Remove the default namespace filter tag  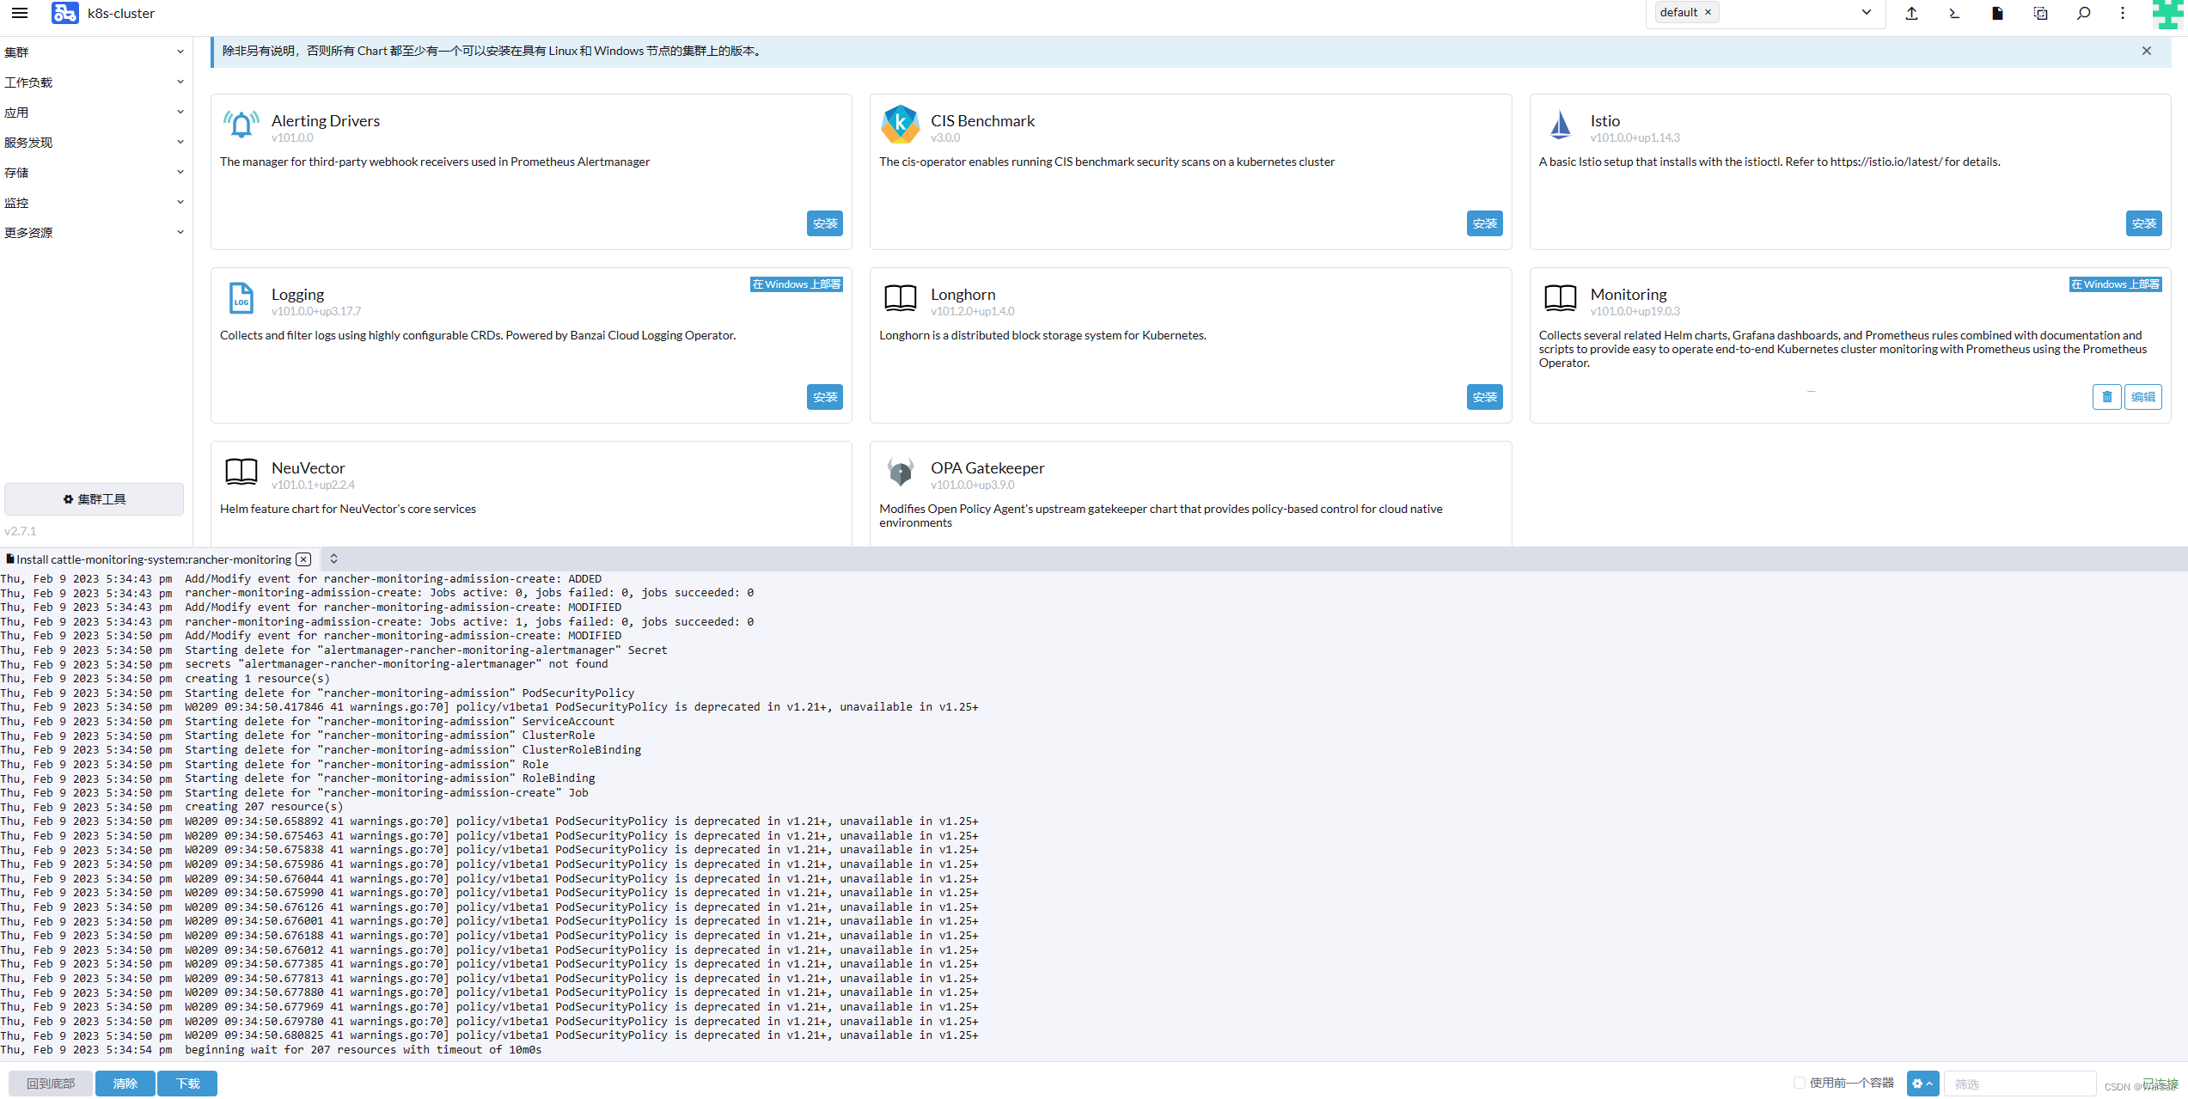pos(1708,12)
